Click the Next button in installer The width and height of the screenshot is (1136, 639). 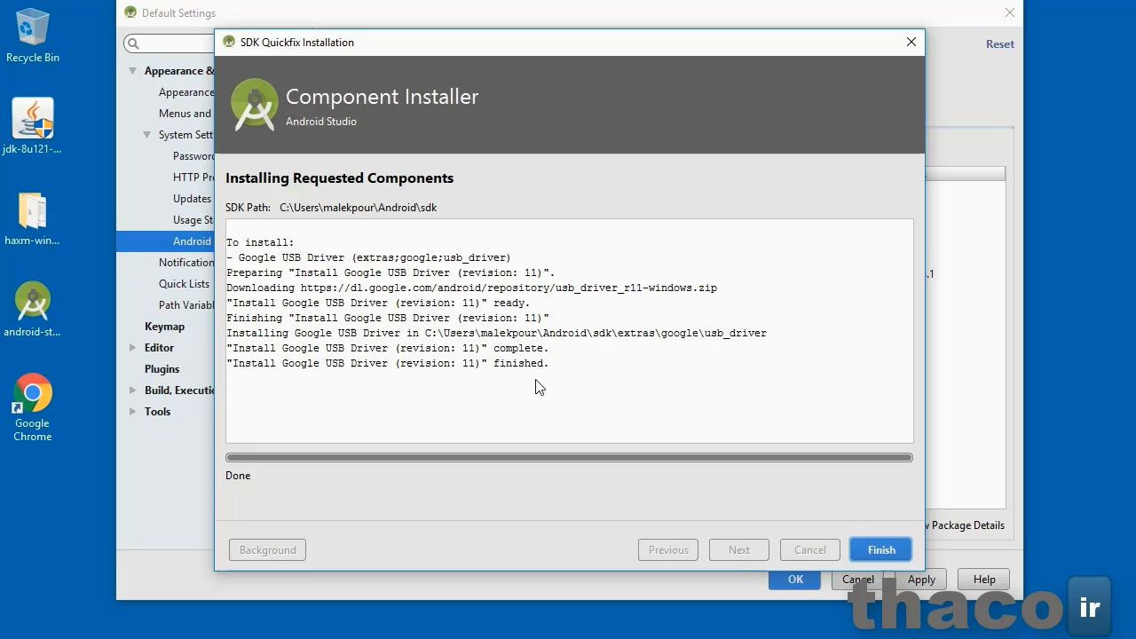click(x=738, y=550)
